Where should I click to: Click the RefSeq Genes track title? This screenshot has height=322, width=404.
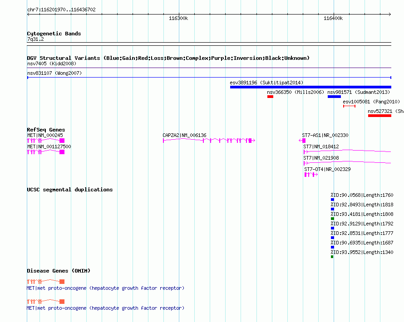click(46, 130)
